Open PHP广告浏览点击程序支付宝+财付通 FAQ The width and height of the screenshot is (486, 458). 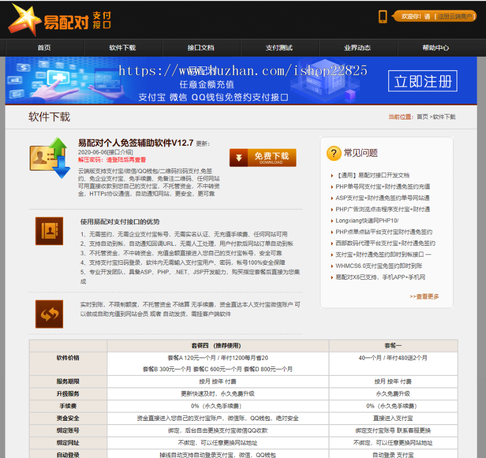click(x=382, y=210)
